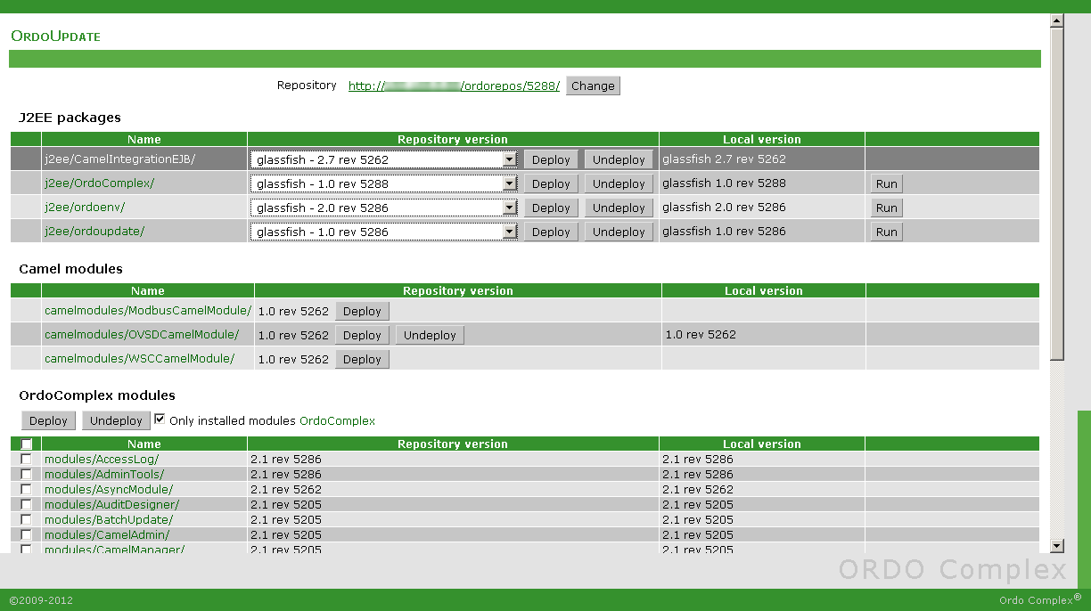Open modules/BatchUpdate/ link
The image size is (1091, 611).
[x=109, y=520]
